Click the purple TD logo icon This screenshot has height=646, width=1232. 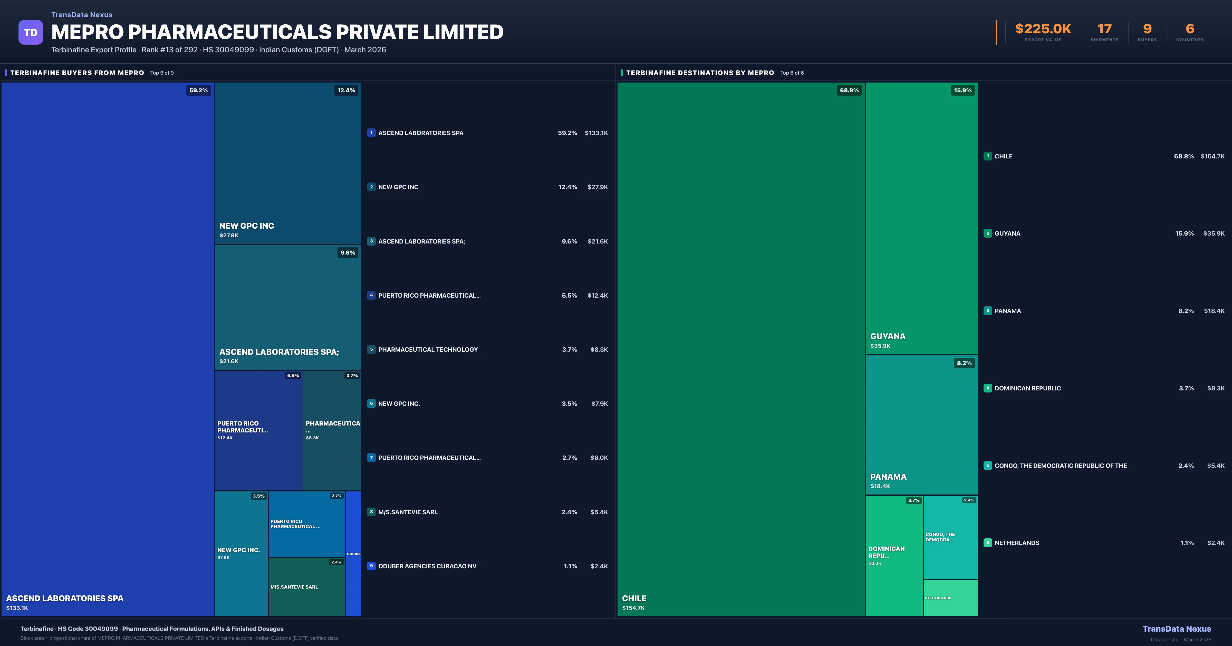click(31, 33)
